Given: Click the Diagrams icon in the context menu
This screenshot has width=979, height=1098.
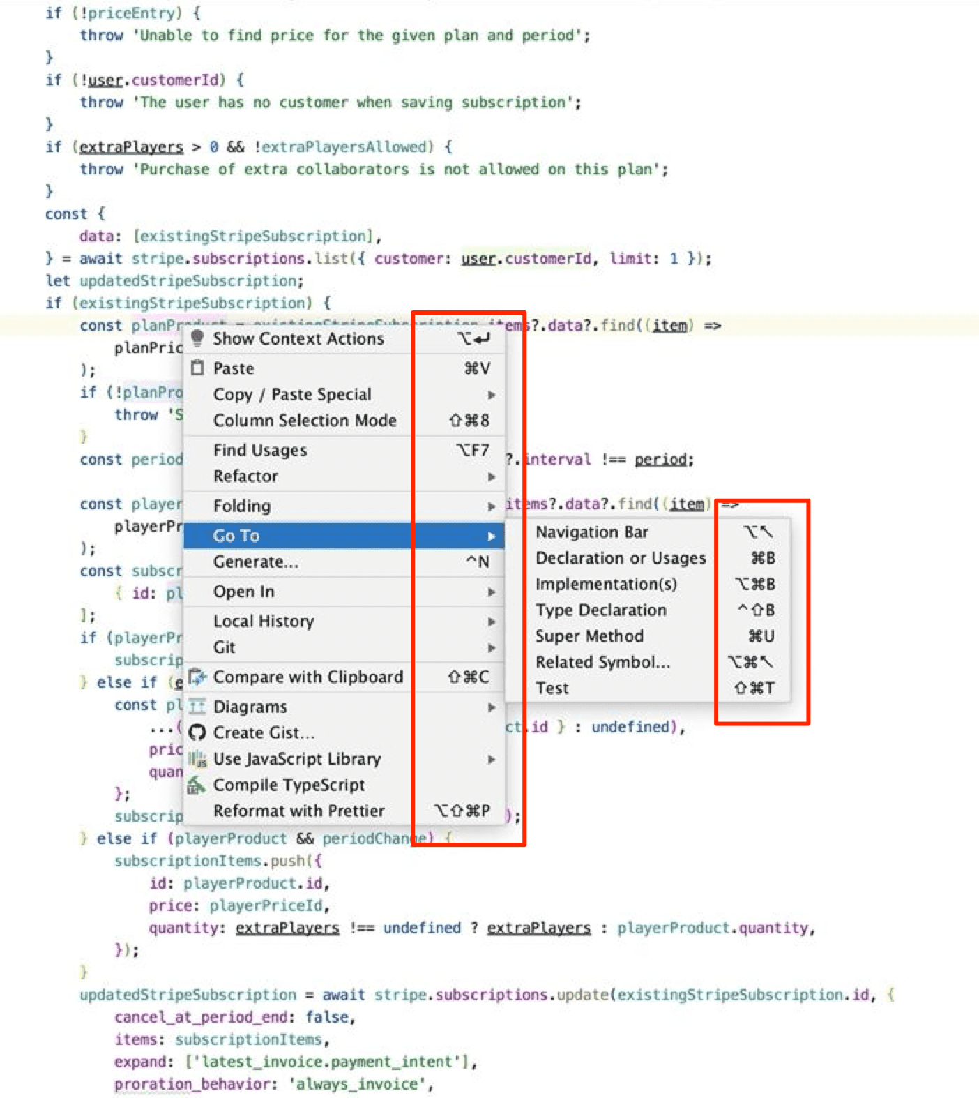Looking at the screenshot, I should pos(197,707).
